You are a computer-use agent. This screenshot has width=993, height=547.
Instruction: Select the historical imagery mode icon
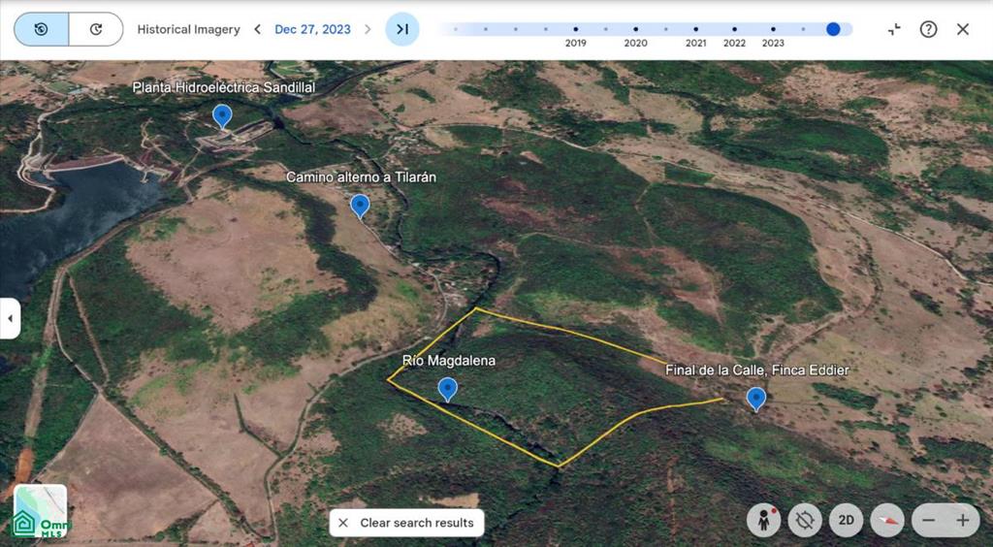tap(41, 29)
